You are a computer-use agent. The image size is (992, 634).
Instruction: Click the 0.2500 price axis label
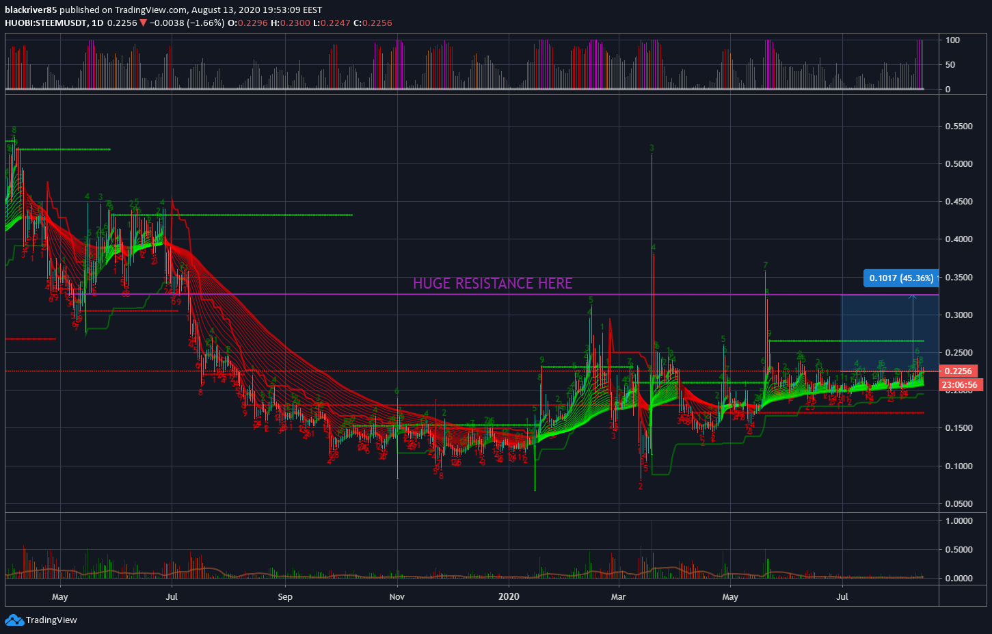click(959, 353)
